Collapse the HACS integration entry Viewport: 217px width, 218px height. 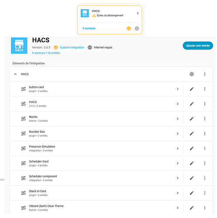point(15,74)
